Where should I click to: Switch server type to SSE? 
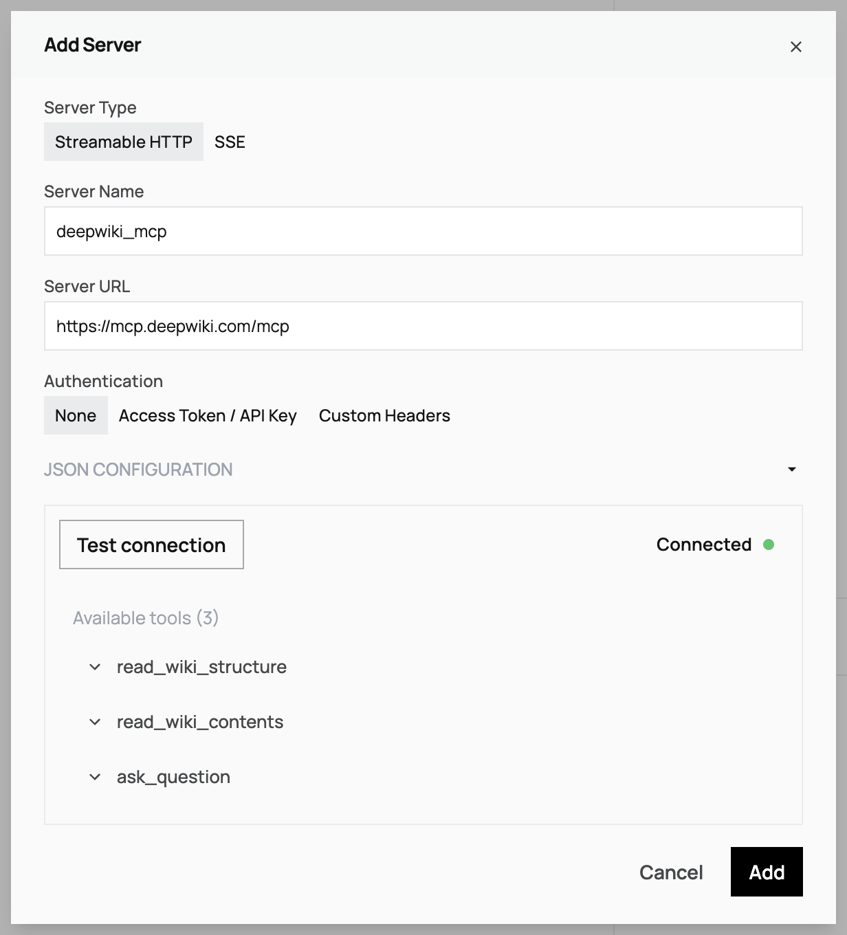pos(230,142)
